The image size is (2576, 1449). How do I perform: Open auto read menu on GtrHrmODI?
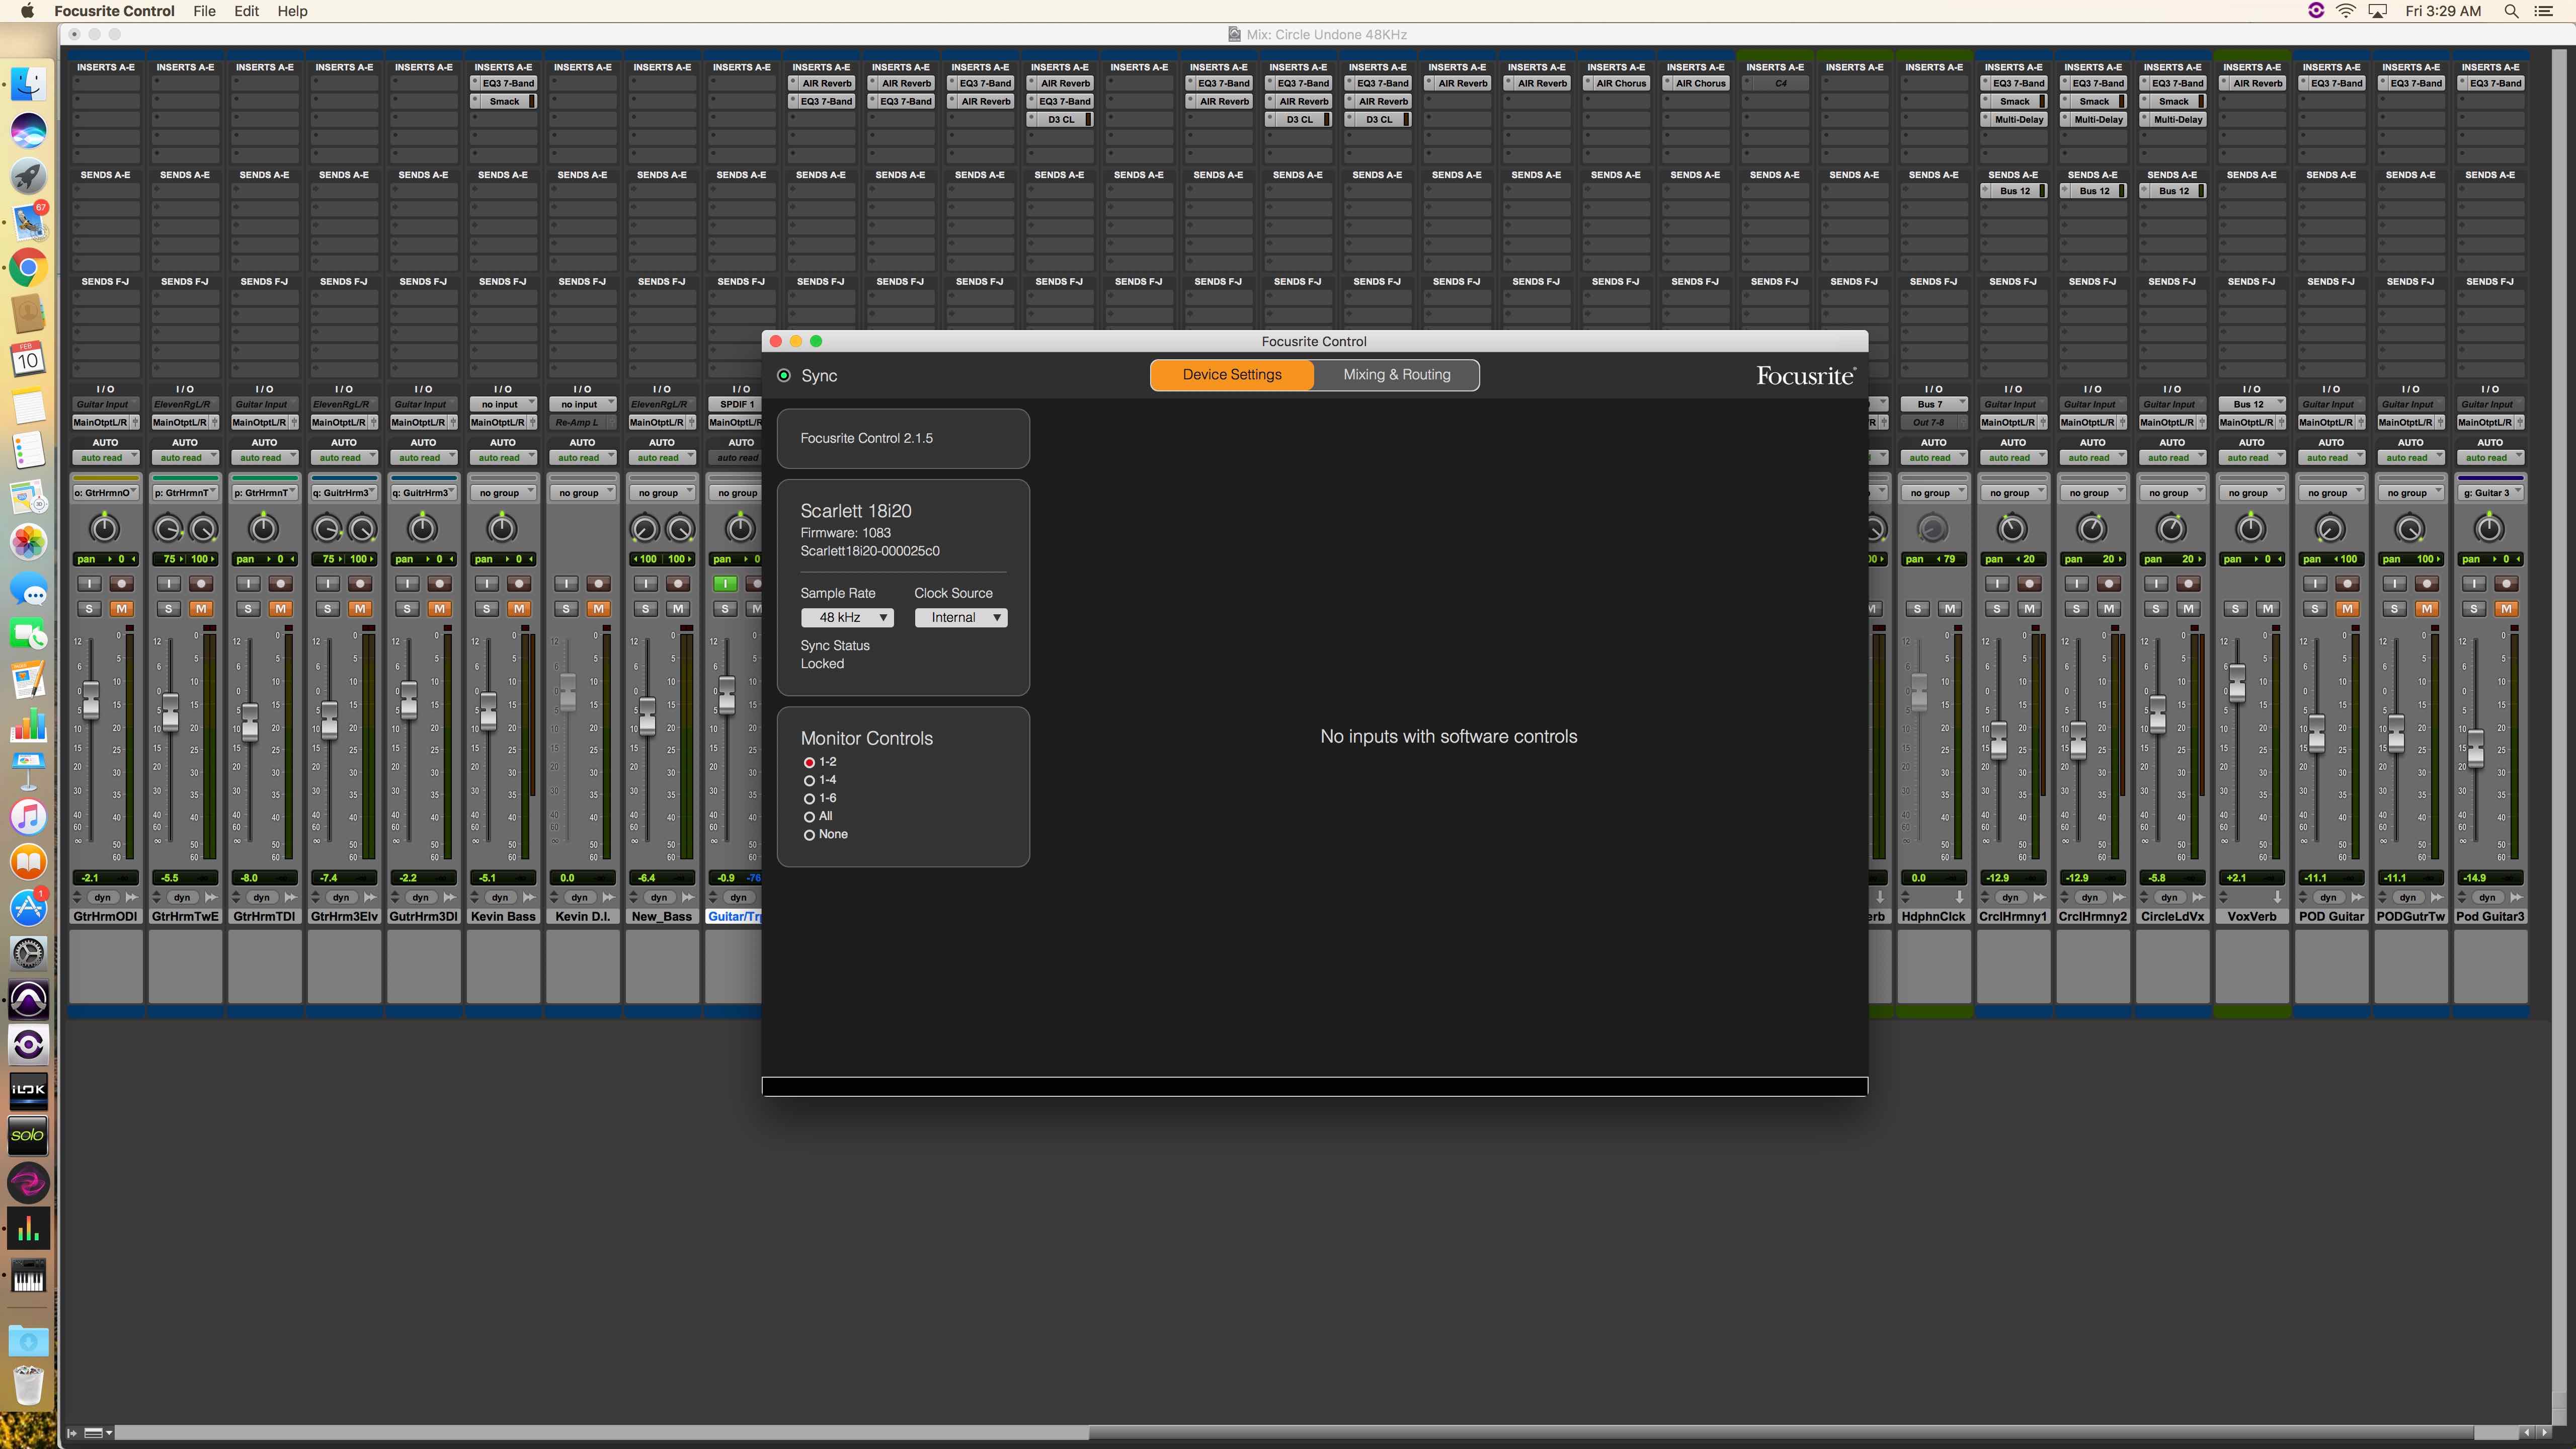tap(105, 458)
